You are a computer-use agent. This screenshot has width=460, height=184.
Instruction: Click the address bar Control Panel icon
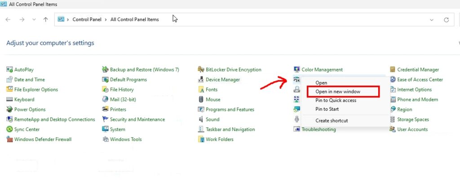click(61, 19)
